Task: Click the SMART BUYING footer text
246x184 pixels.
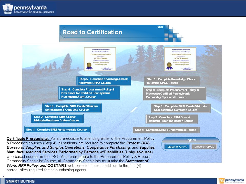Action: click(x=20, y=181)
